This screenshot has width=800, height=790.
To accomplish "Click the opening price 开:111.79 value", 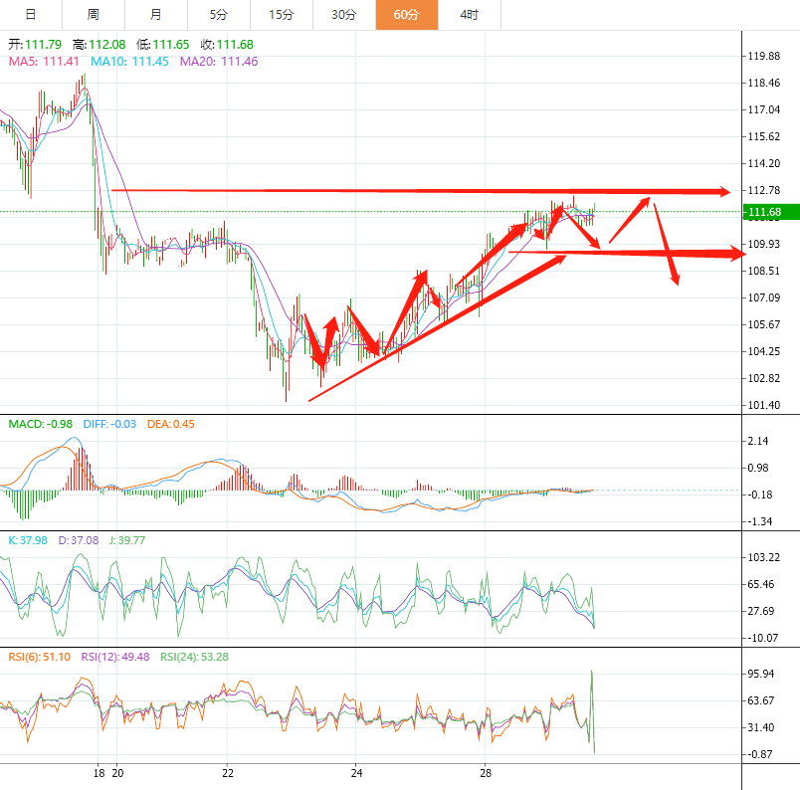I will pos(35,45).
